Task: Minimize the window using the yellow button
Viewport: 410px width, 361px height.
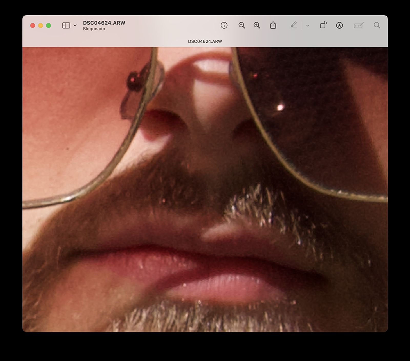Action: (40, 25)
